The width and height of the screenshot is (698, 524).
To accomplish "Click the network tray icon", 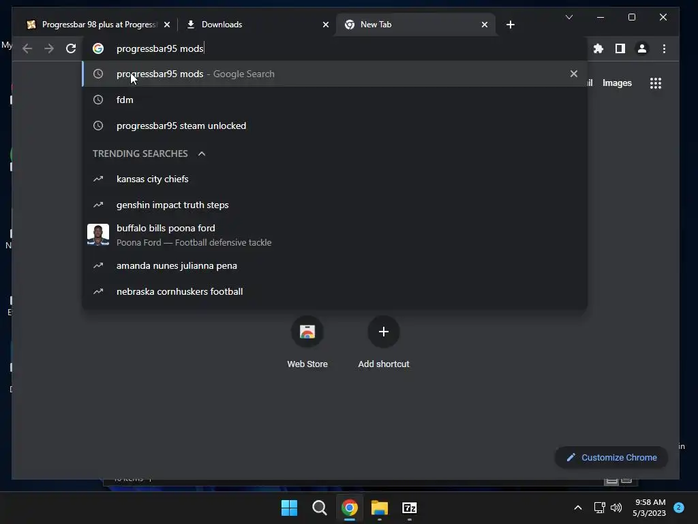I will [600, 508].
